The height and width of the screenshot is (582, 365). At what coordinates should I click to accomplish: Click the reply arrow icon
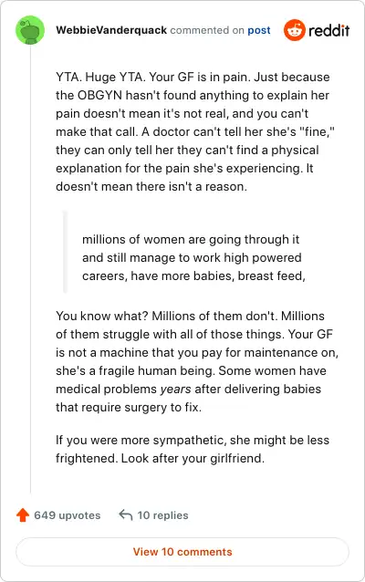pos(126,515)
